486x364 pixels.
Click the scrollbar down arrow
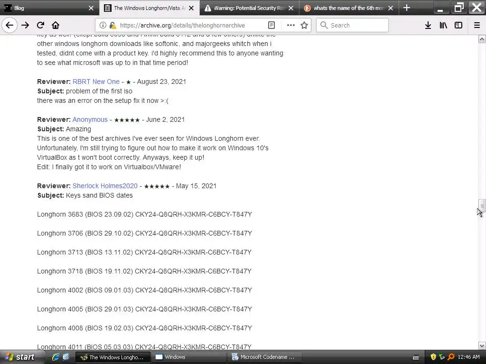[x=482, y=346]
